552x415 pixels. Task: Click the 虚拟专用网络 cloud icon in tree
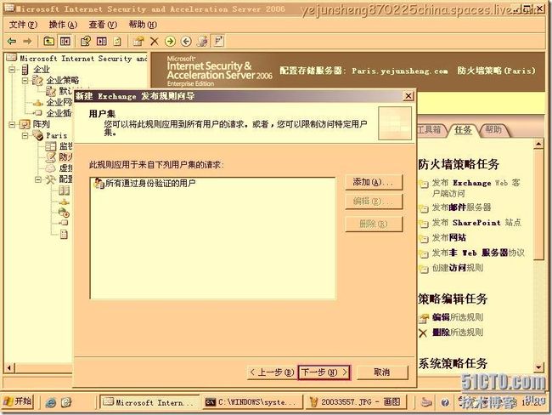pyautogui.click(x=51, y=168)
